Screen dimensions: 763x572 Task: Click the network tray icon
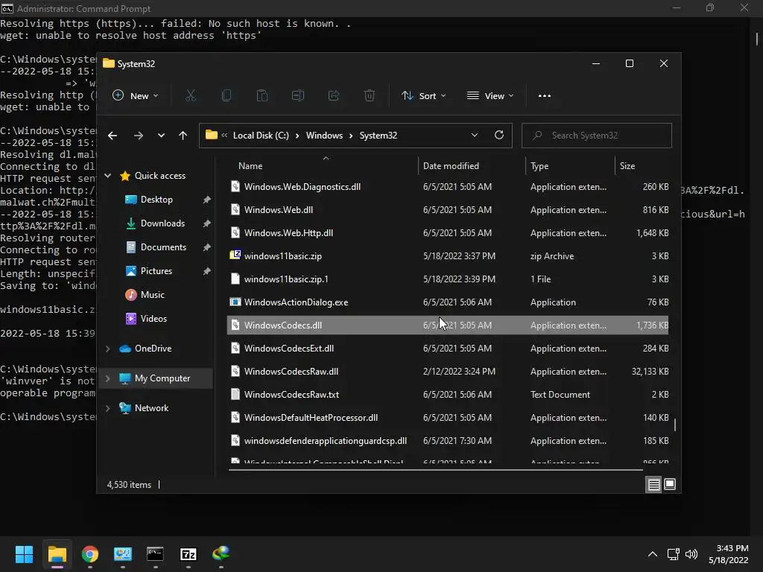click(x=673, y=554)
